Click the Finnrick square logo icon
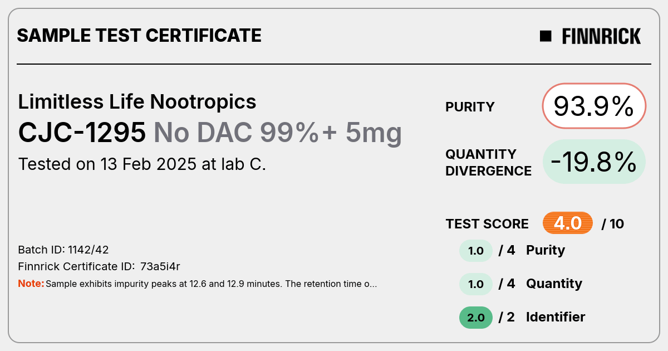The image size is (668, 351). click(x=546, y=36)
